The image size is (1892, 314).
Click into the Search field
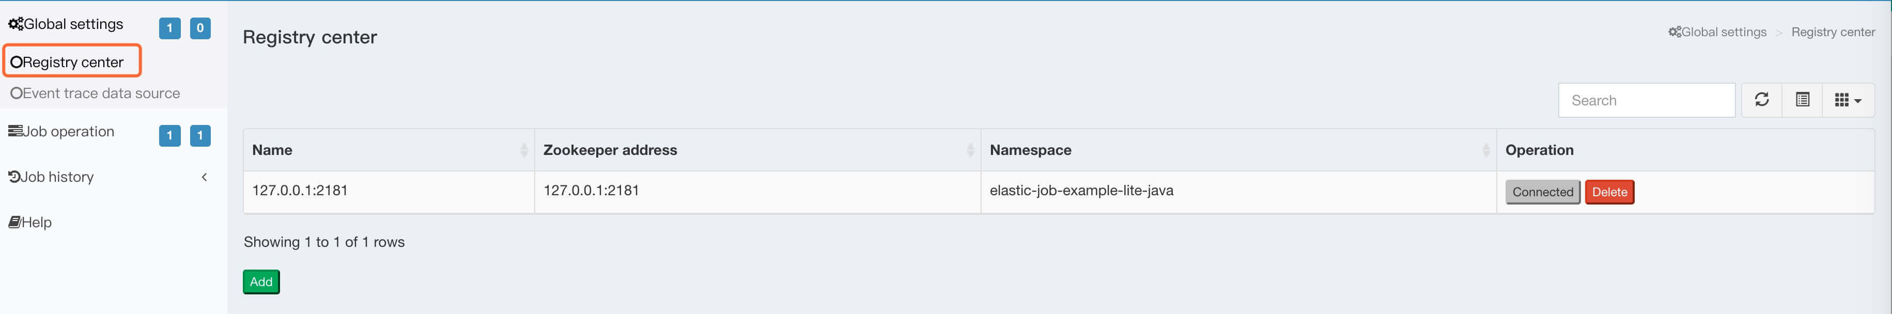click(1646, 101)
